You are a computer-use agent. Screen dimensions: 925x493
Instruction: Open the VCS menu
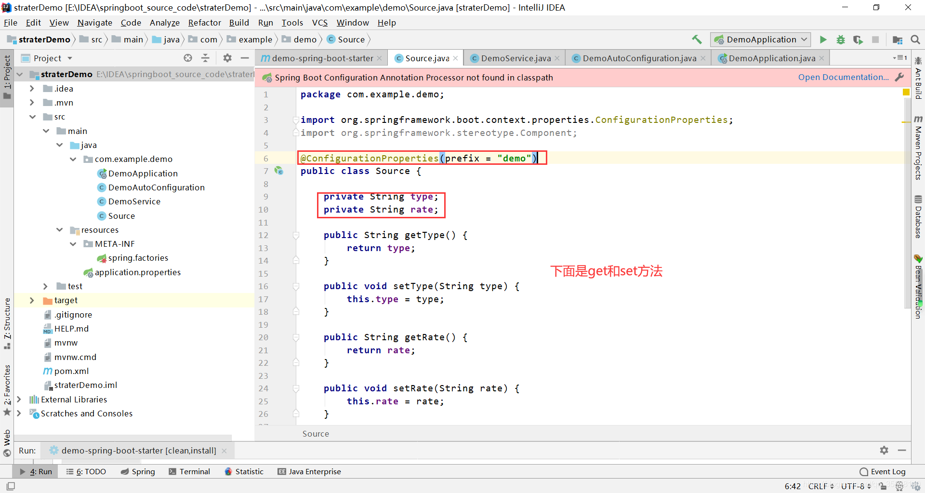tap(319, 23)
